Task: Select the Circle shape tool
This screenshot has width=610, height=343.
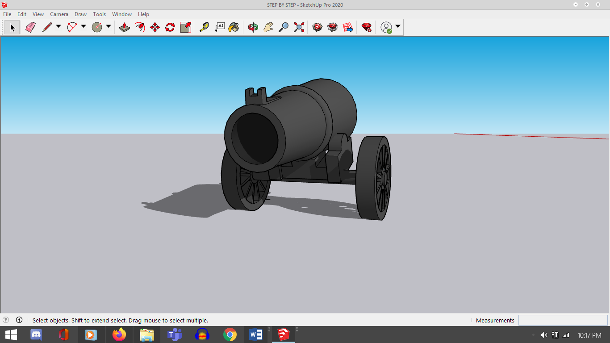Action: pyautogui.click(x=97, y=27)
